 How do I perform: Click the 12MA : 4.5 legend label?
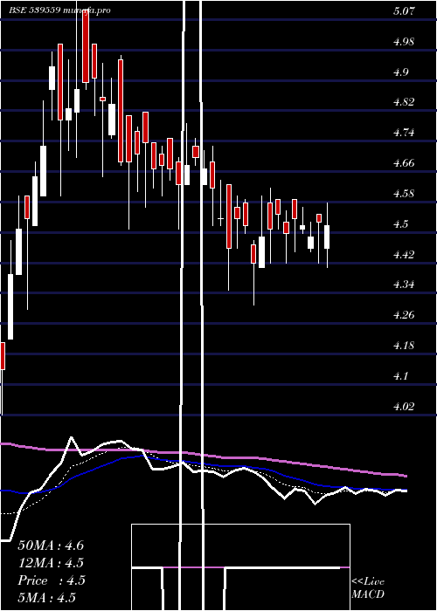click(x=51, y=563)
